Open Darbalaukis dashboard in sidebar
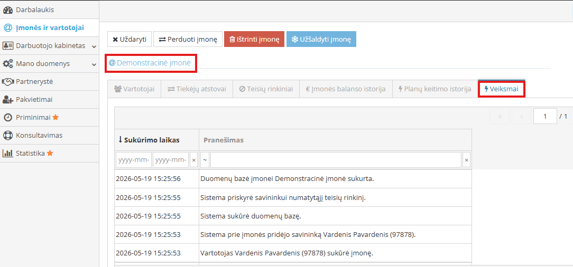573x267 pixels. 49,10
